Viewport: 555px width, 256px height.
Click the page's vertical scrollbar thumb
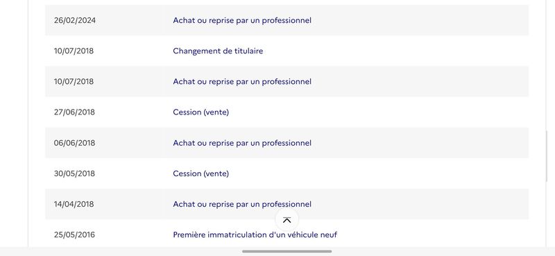pyautogui.click(x=547, y=156)
